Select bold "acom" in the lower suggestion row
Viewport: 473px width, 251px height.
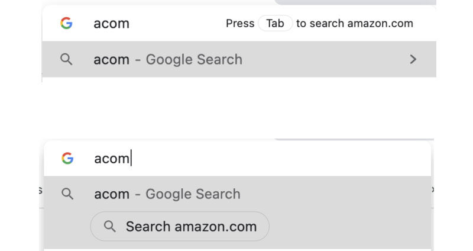[112, 194]
